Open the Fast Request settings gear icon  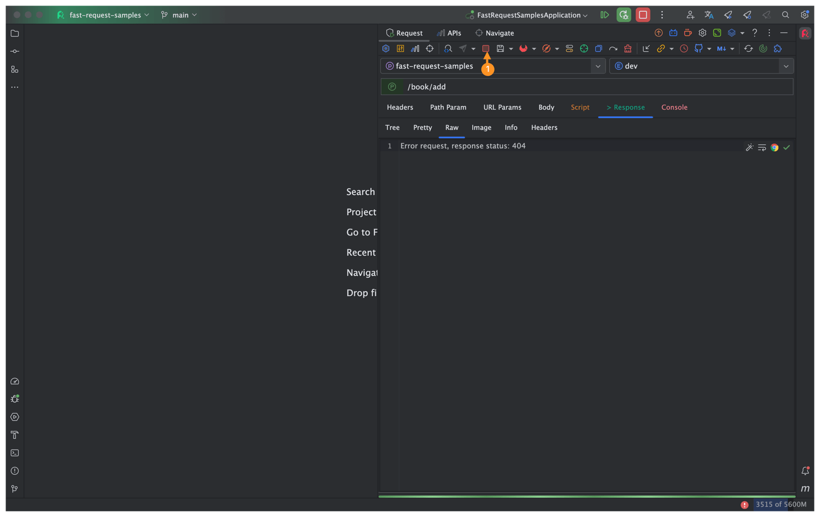click(702, 33)
